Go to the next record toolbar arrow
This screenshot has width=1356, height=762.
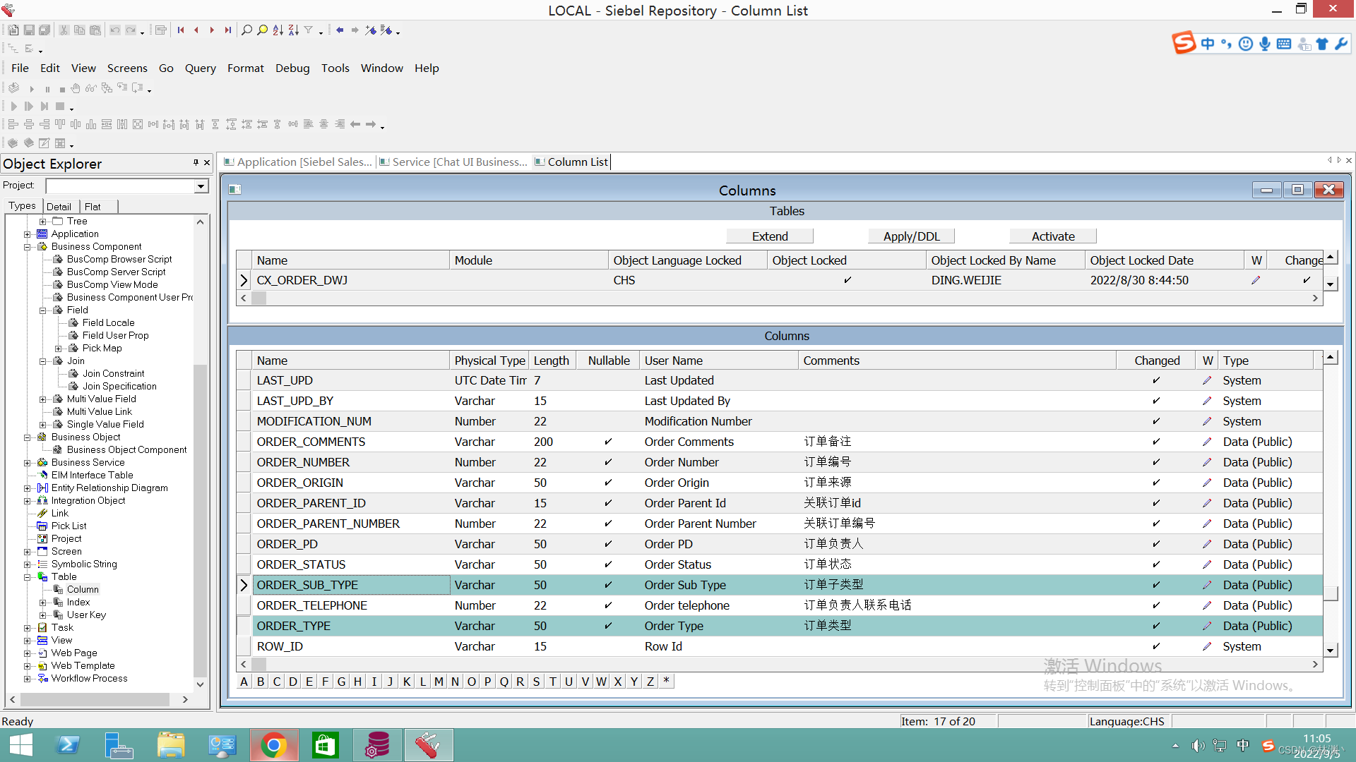(212, 30)
